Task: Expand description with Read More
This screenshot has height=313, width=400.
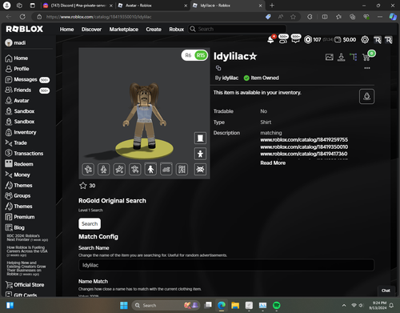Action: click(273, 163)
